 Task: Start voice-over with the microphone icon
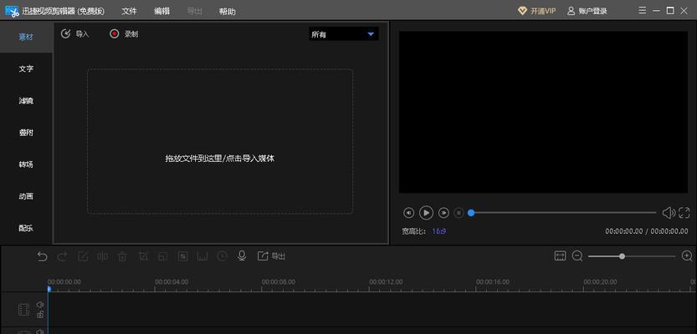click(x=242, y=256)
